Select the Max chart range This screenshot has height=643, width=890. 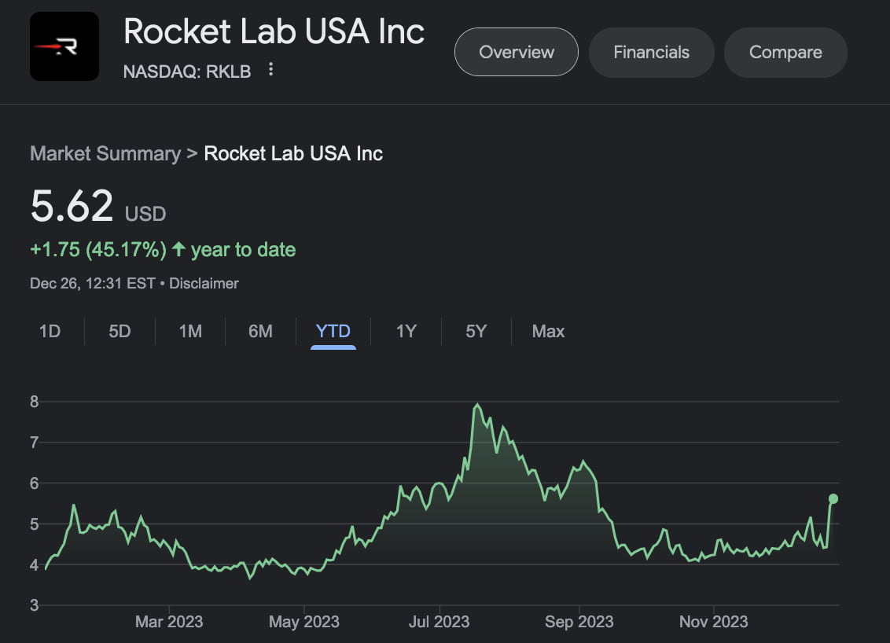[x=547, y=331]
